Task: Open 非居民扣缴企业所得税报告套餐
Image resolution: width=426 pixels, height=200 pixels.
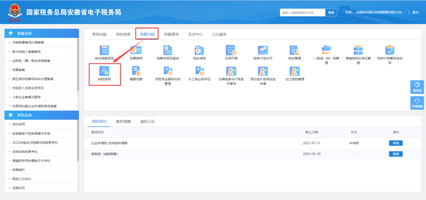Action: point(34,106)
